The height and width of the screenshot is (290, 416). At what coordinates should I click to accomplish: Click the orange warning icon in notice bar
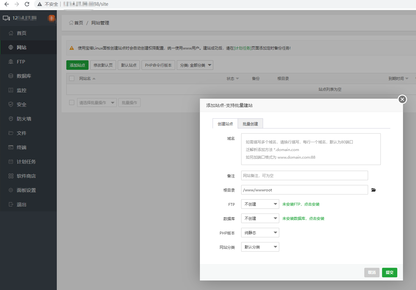72,48
